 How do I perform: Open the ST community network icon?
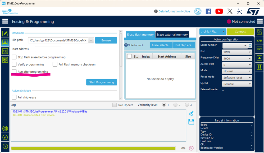240,11
